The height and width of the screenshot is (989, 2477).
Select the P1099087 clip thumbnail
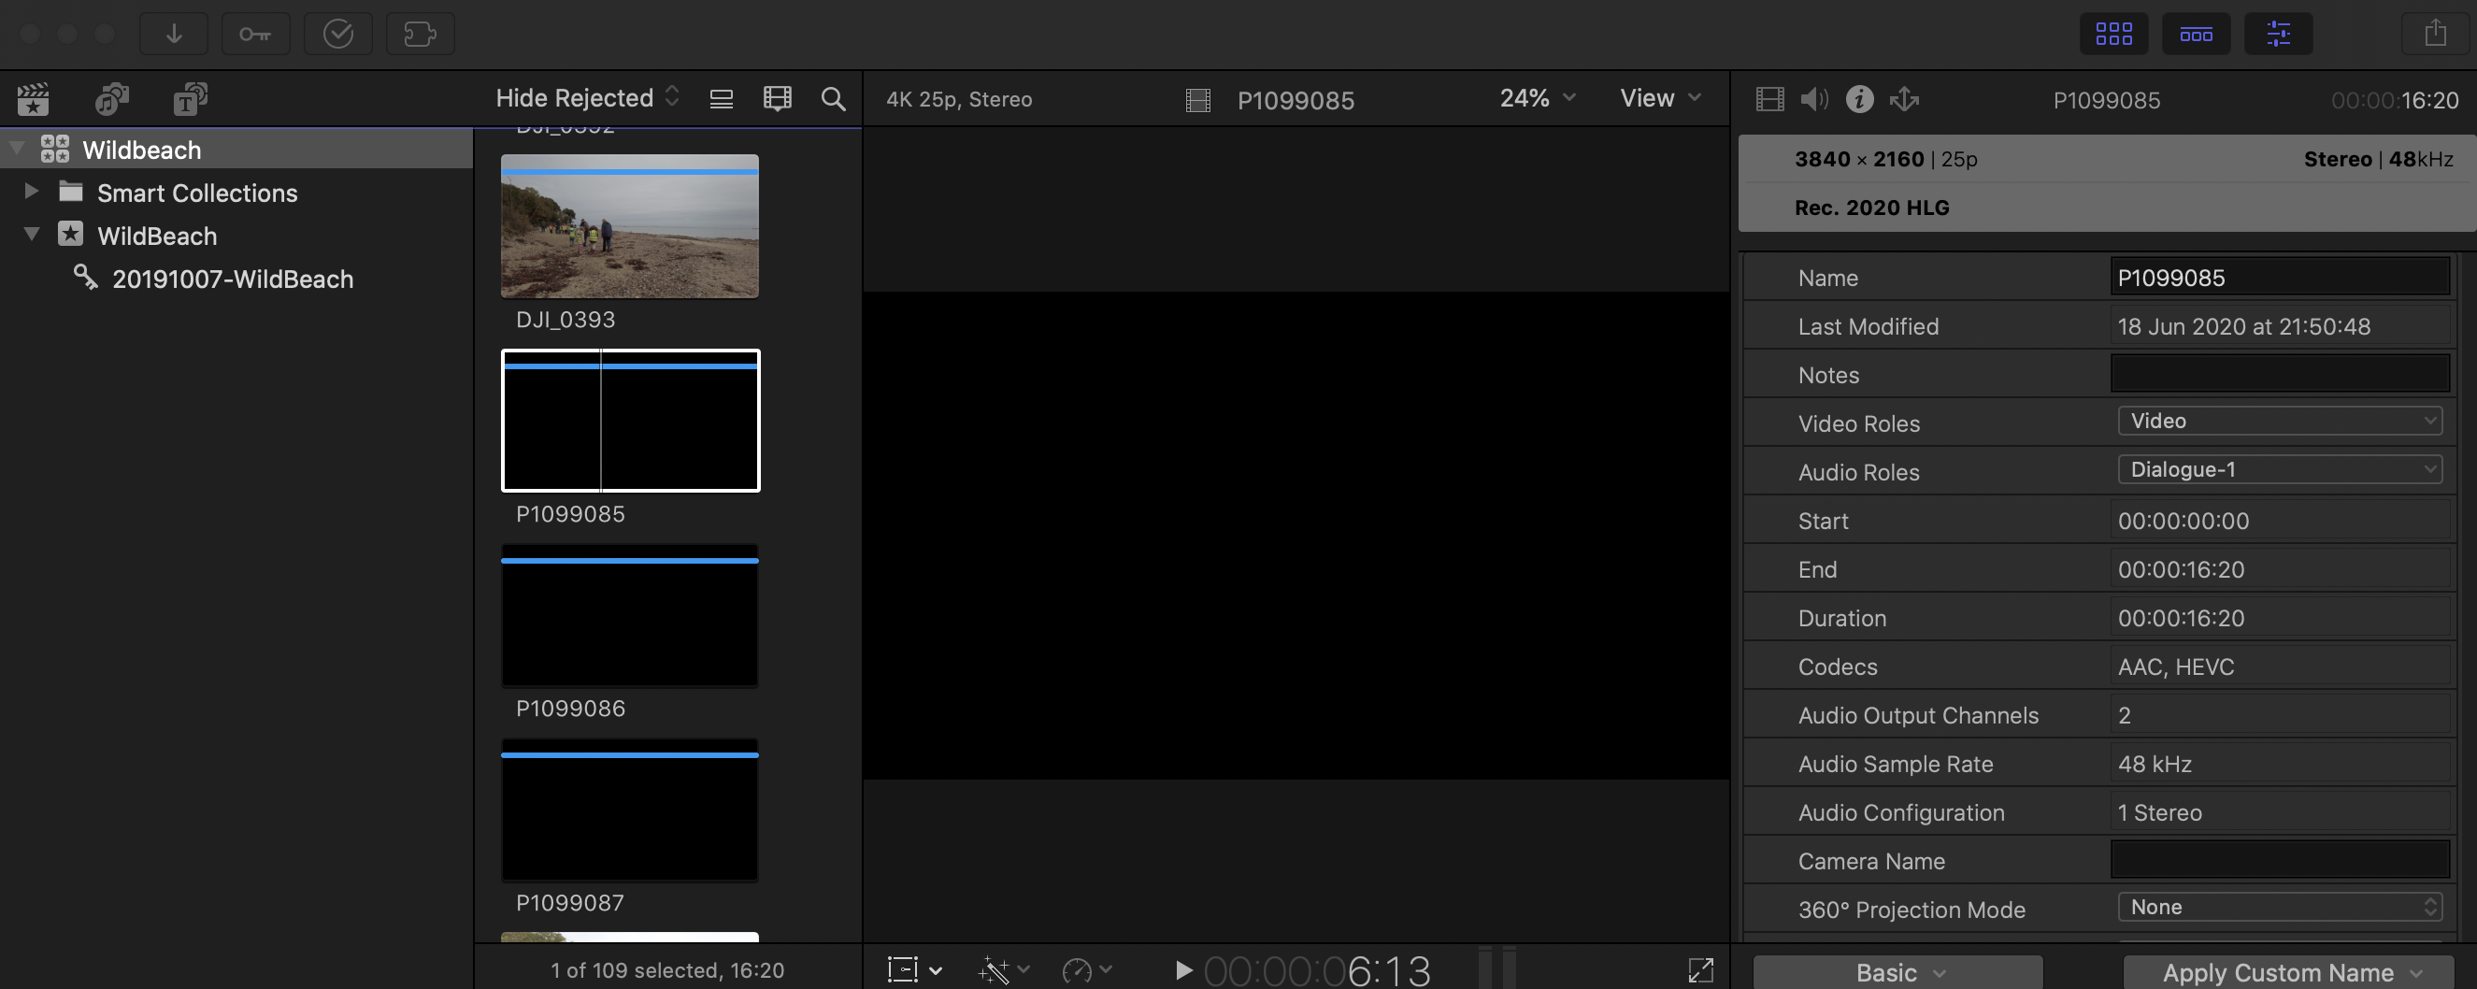click(630, 810)
